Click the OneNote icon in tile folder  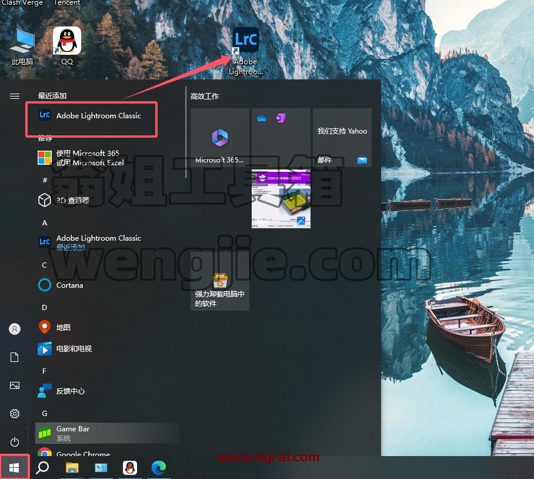[x=281, y=118]
